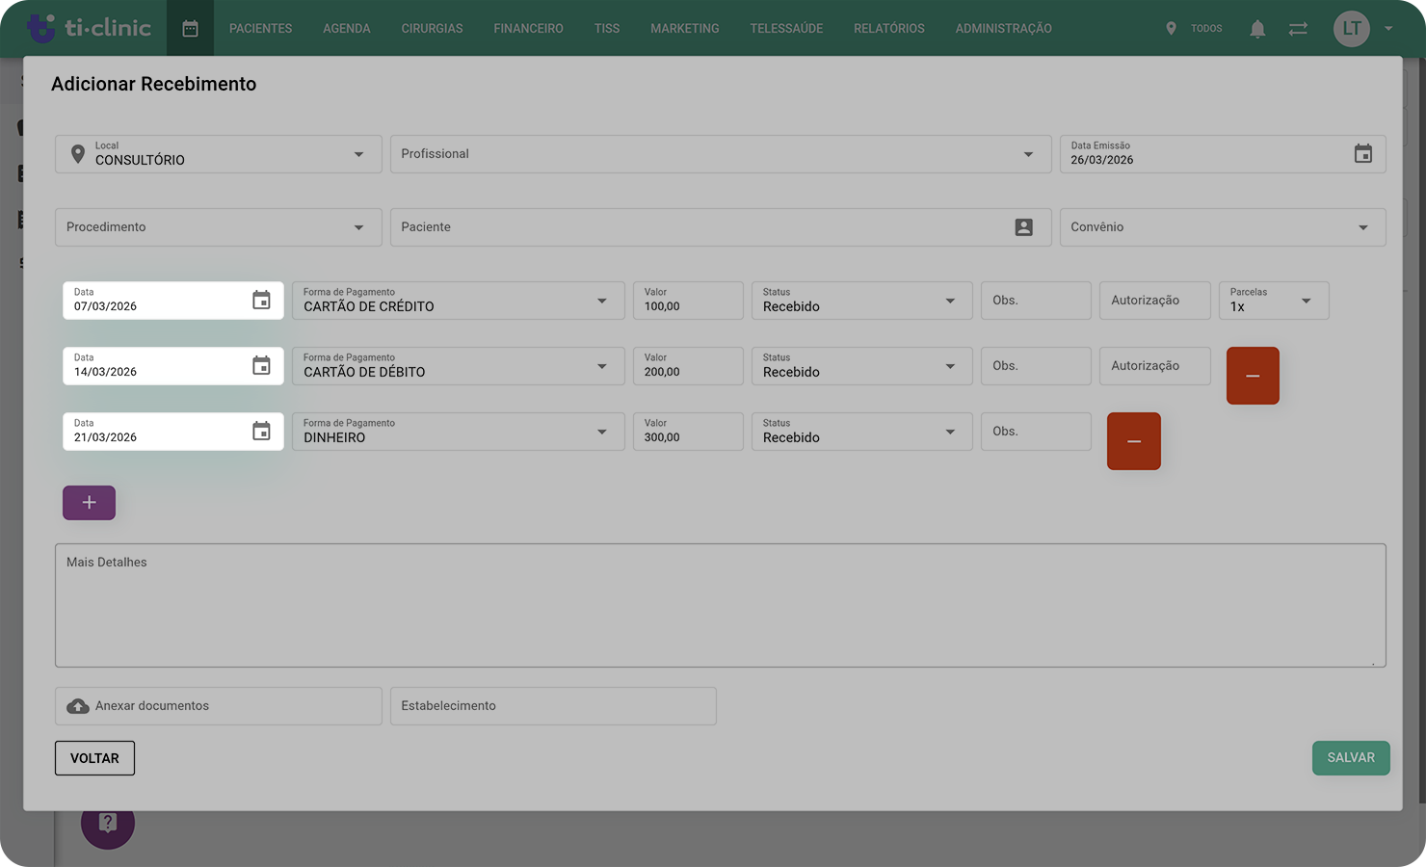Open the Convênio dropdown

coord(1223,227)
